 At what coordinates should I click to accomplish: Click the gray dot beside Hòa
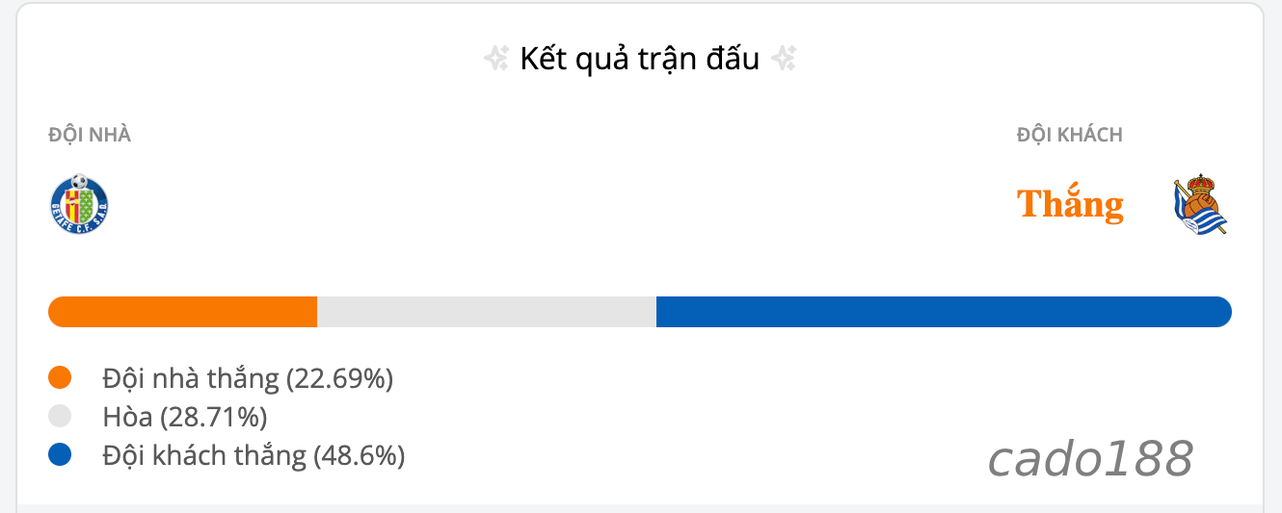[x=60, y=417]
